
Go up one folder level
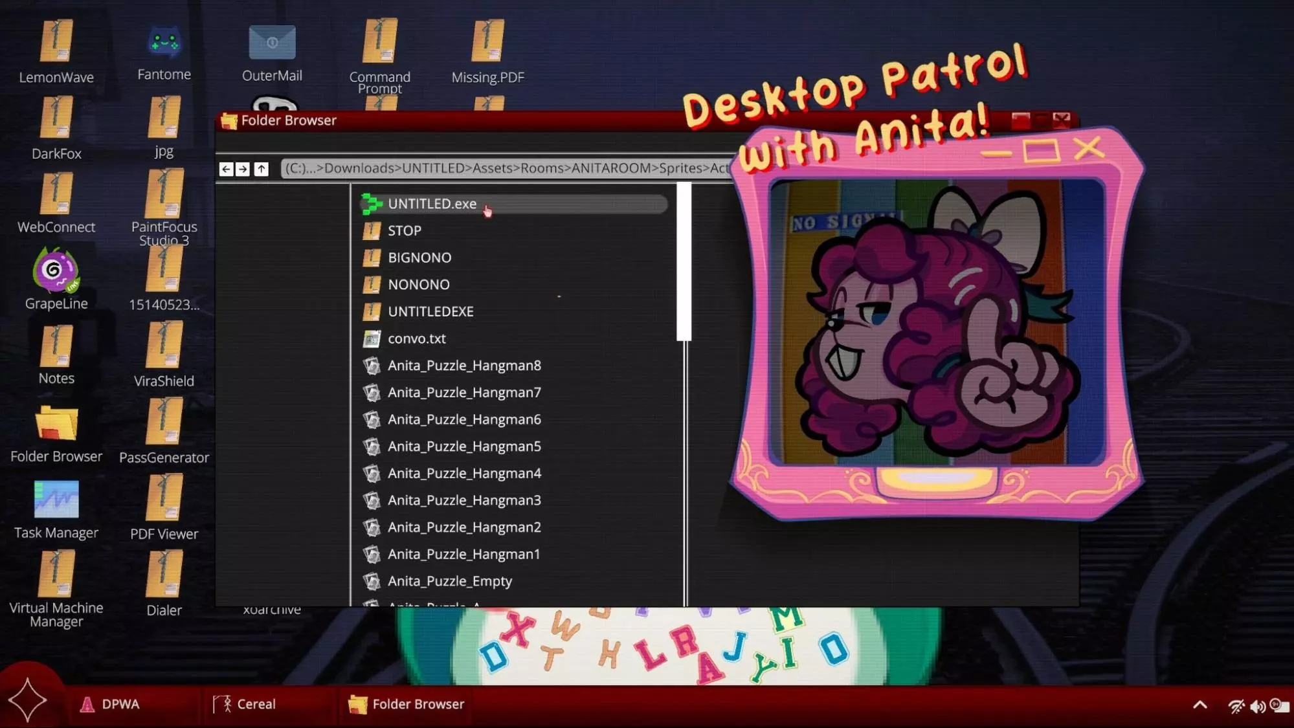point(261,169)
